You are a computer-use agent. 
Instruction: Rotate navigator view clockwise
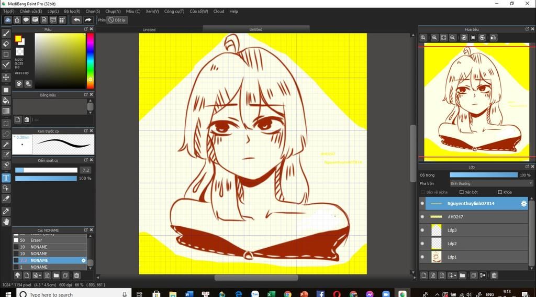tap(482, 38)
